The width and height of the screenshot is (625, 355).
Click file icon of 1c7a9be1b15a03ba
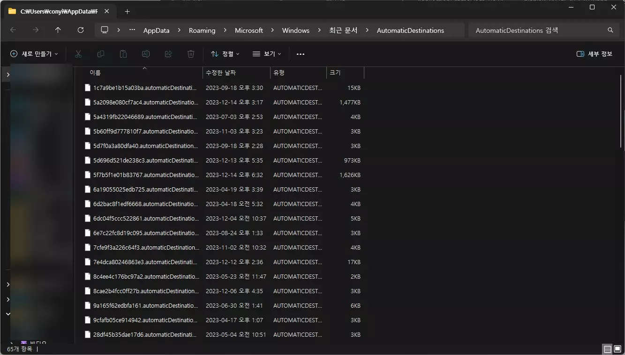[x=87, y=88]
